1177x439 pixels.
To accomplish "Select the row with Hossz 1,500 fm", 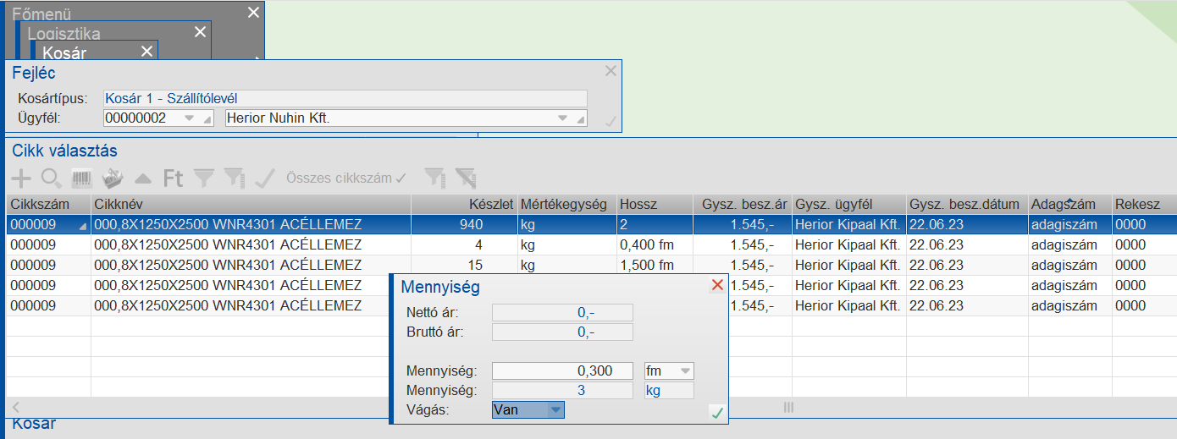I will [591, 265].
